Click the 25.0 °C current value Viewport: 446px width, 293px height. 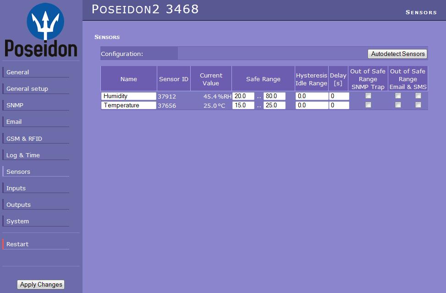214,105
